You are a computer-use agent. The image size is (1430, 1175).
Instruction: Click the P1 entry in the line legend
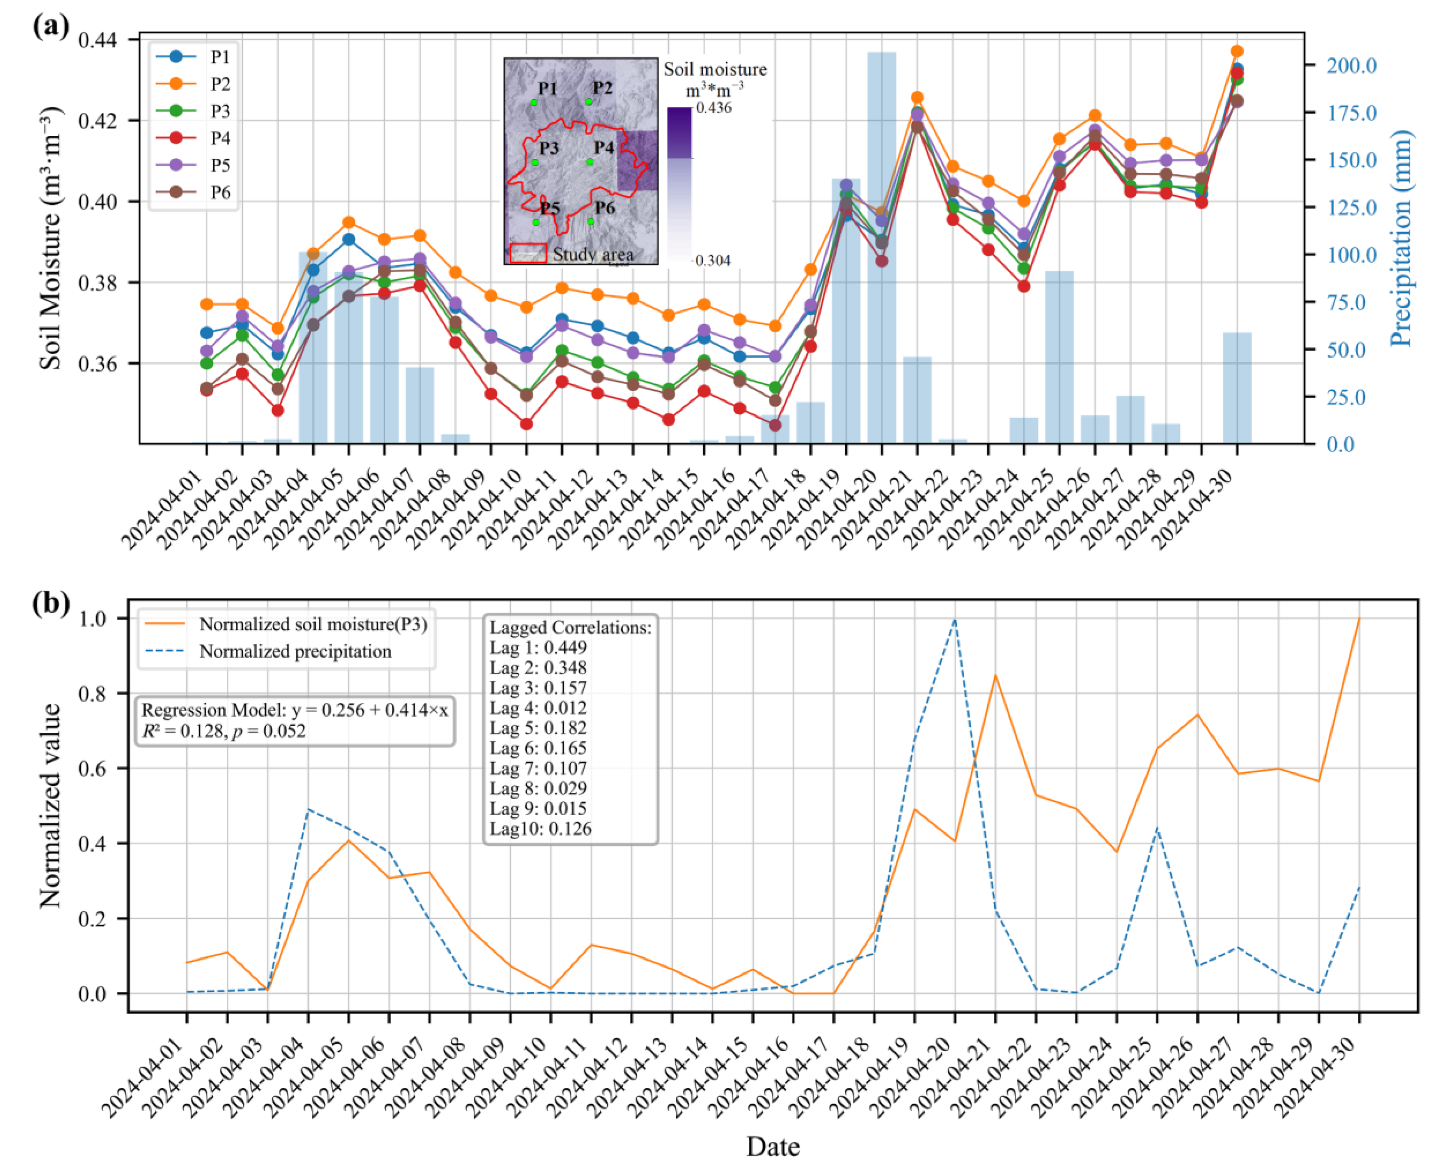194,57
